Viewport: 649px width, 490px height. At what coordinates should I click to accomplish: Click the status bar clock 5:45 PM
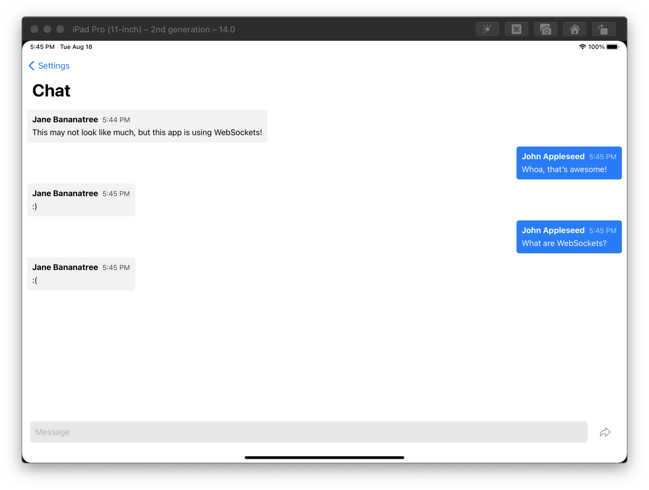pos(42,47)
